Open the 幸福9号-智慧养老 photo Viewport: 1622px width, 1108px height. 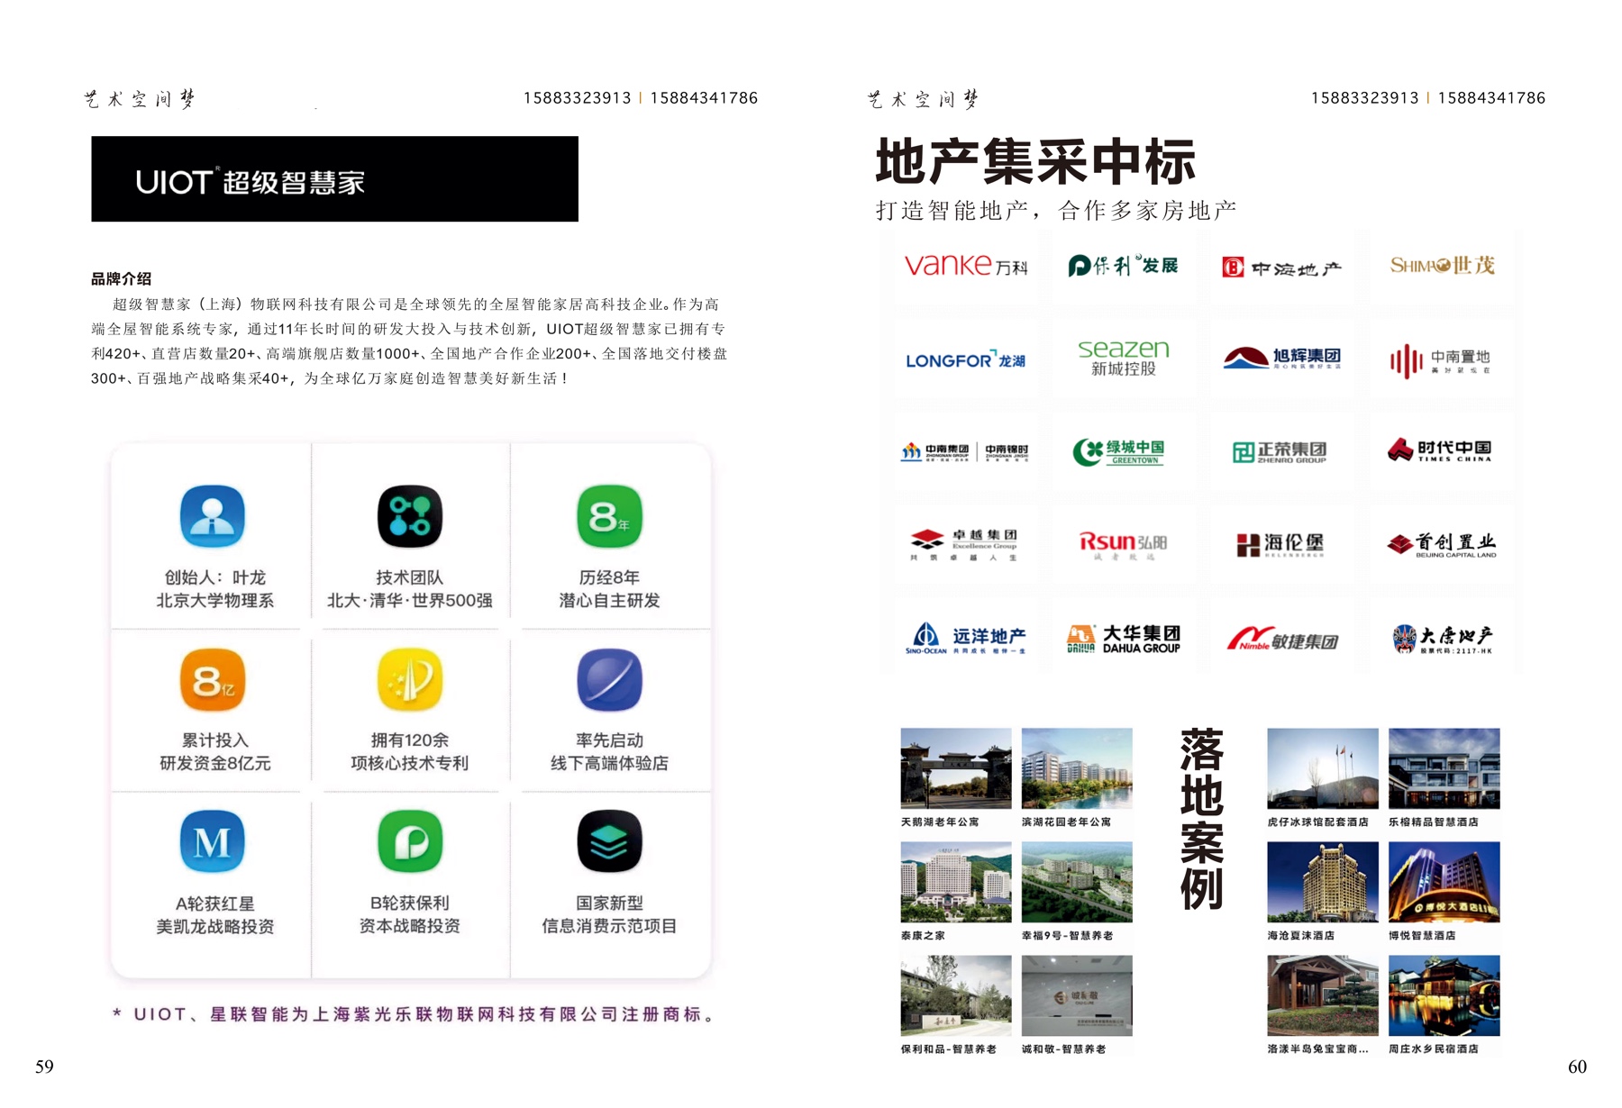pyautogui.click(x=1076, y=882)
